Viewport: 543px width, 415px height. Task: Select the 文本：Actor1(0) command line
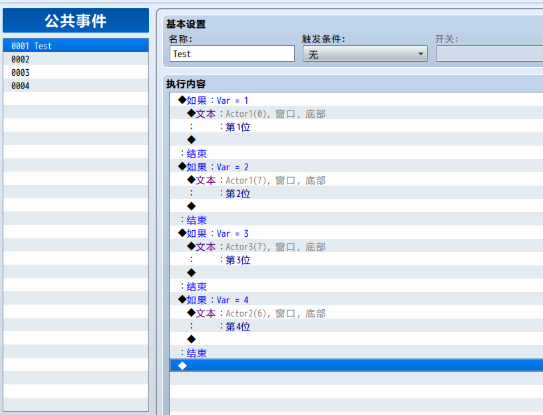click(x=357, y=113)
